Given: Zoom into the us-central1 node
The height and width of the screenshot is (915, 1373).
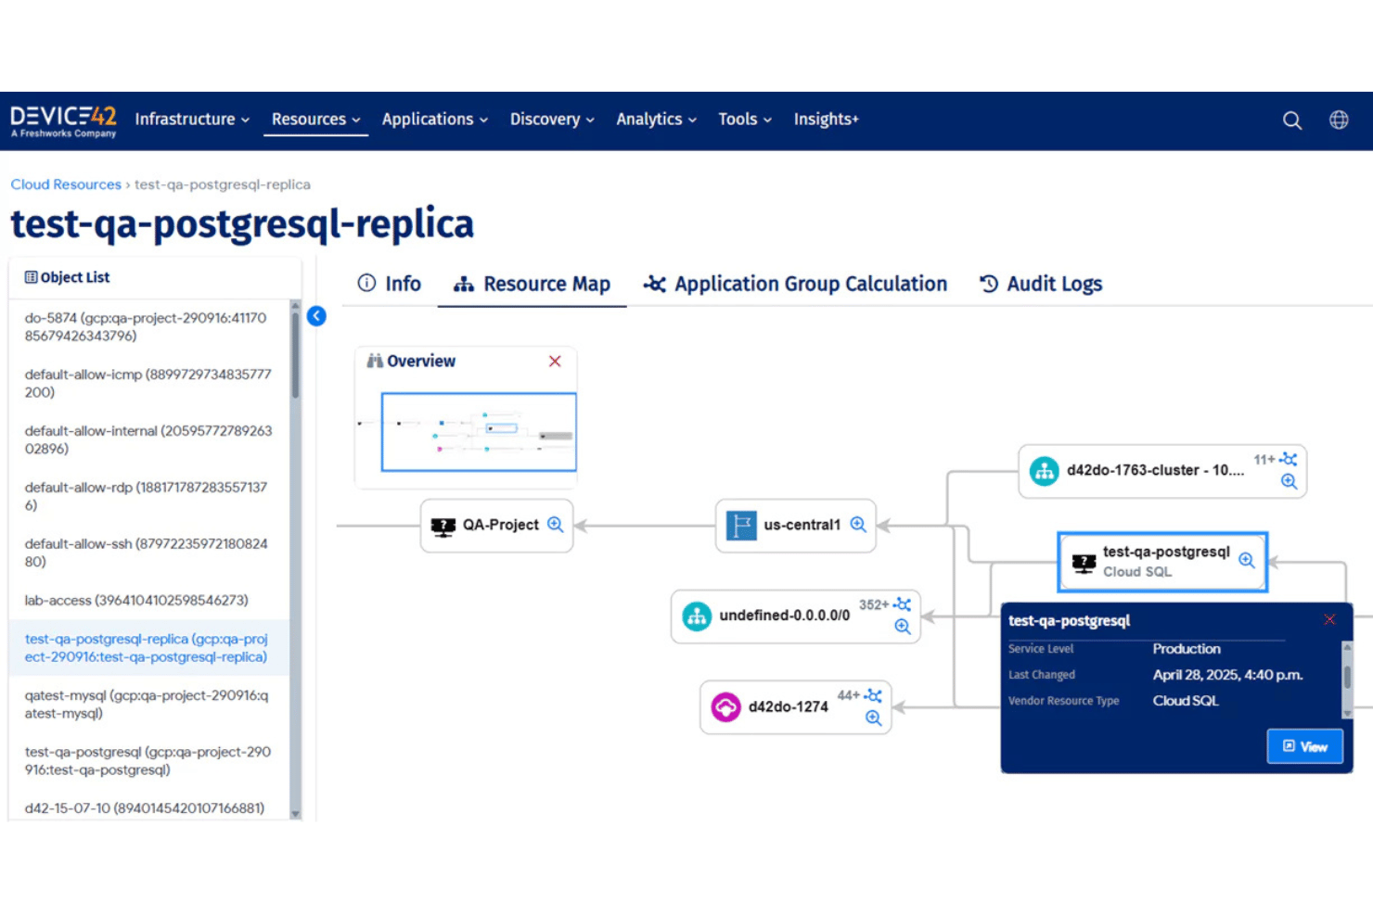Looking at the screenshot, I should click(x=858, y=525).
